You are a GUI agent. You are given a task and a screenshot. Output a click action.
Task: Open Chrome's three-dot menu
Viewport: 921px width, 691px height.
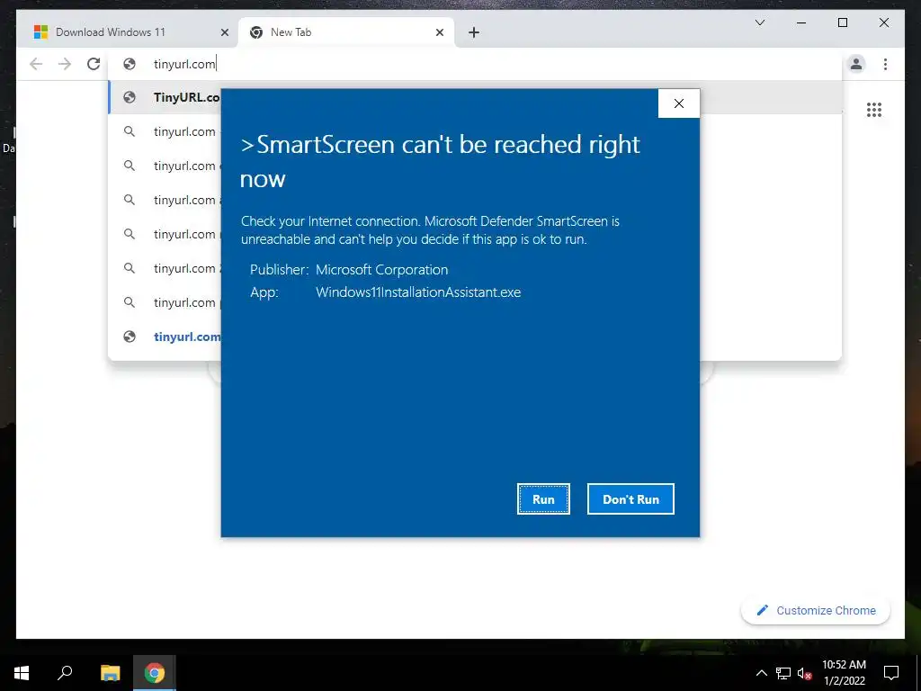885,64
